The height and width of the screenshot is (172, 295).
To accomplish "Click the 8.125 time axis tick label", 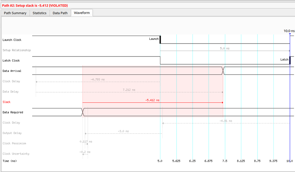I will (241, 161).
